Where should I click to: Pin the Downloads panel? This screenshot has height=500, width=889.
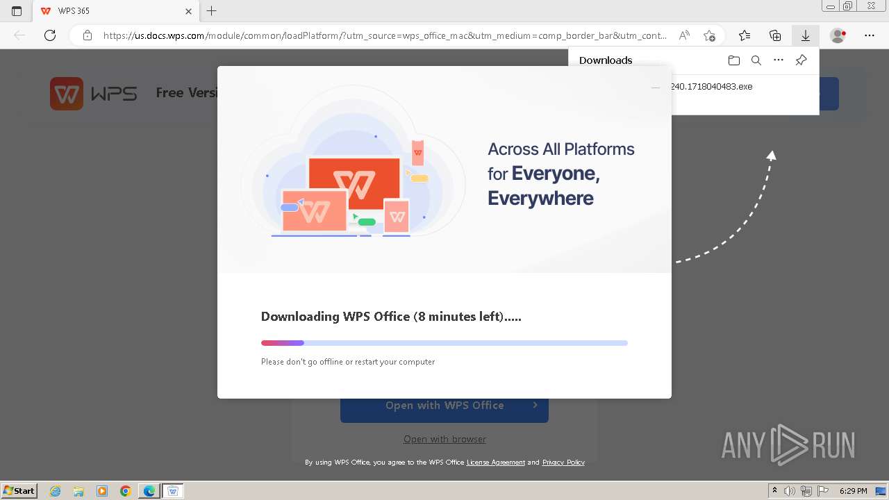(801, 60)
